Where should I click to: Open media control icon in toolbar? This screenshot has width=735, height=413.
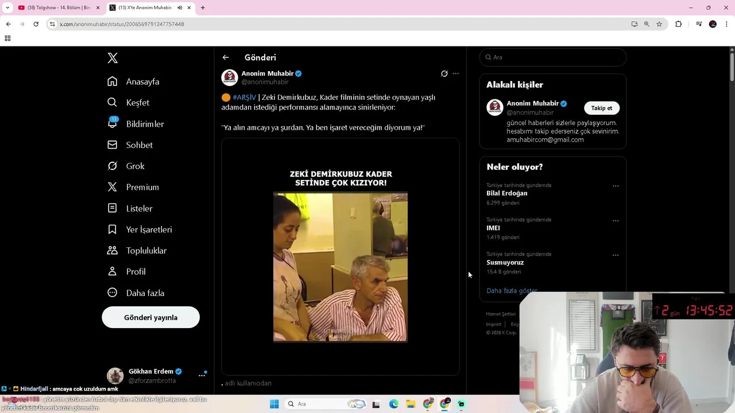[x=699, y=24]
